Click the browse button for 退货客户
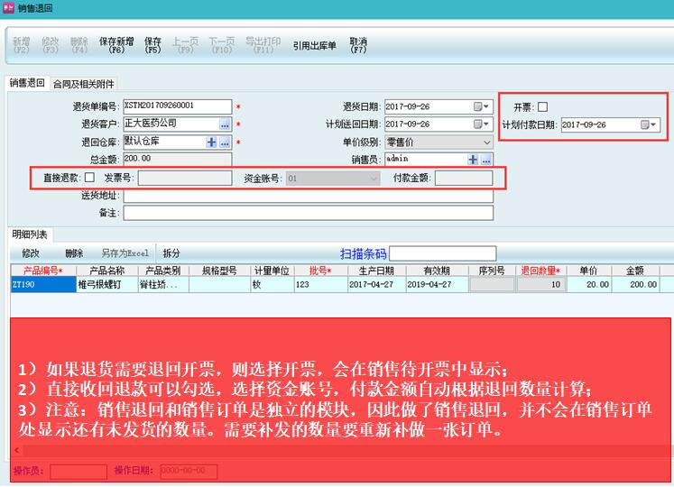The image size is (674, 487). click(x=225, y=124)
